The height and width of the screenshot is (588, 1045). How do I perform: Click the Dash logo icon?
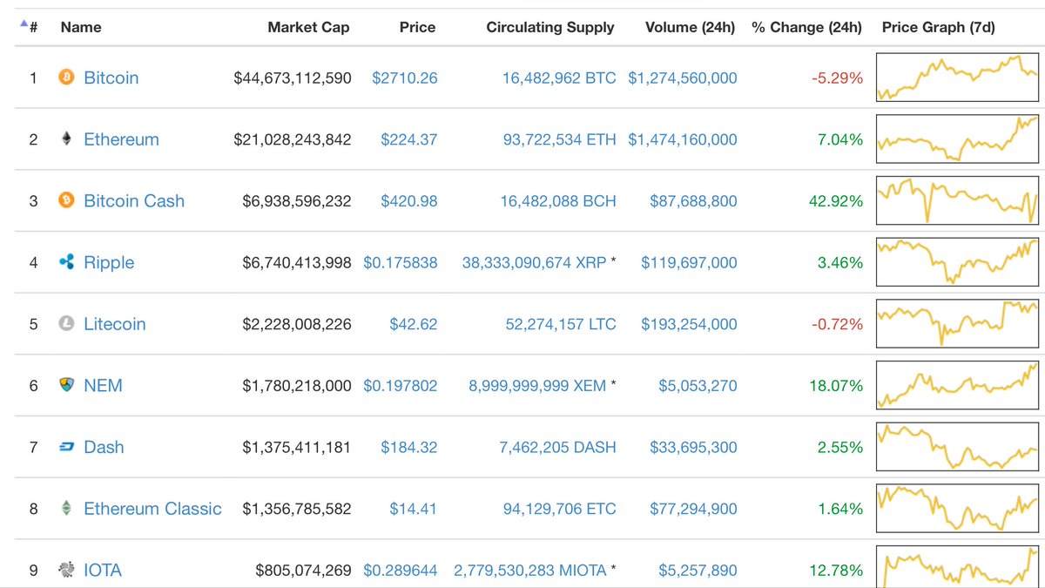tap(66, 447)
